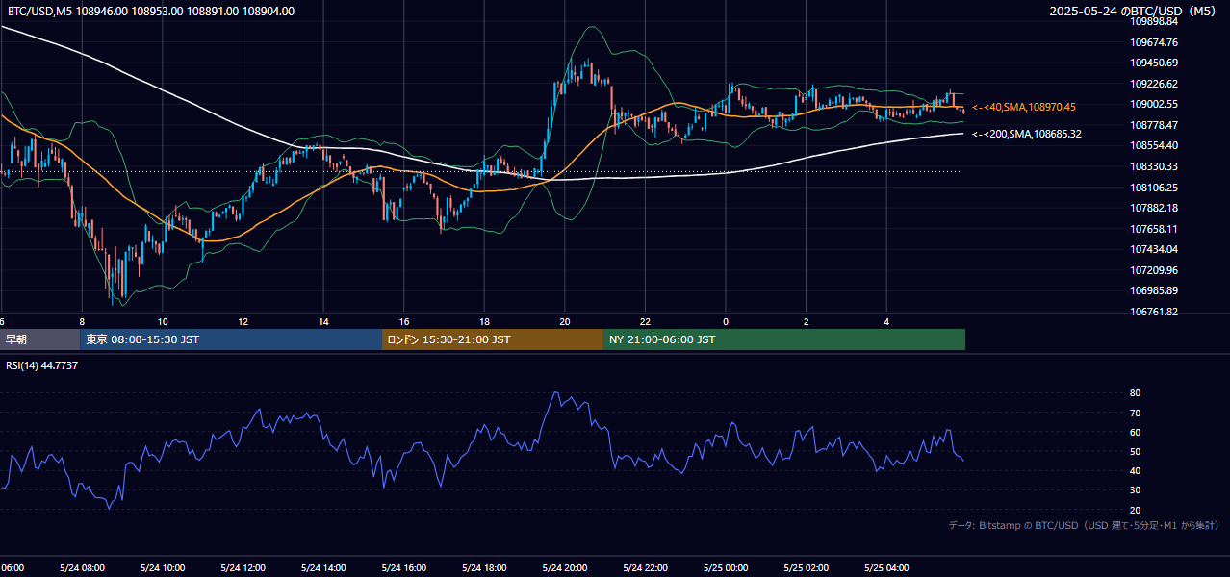Click the BTC/USD,M5 OHLC header text
The image size is (1230, 577).
[151, 12]
